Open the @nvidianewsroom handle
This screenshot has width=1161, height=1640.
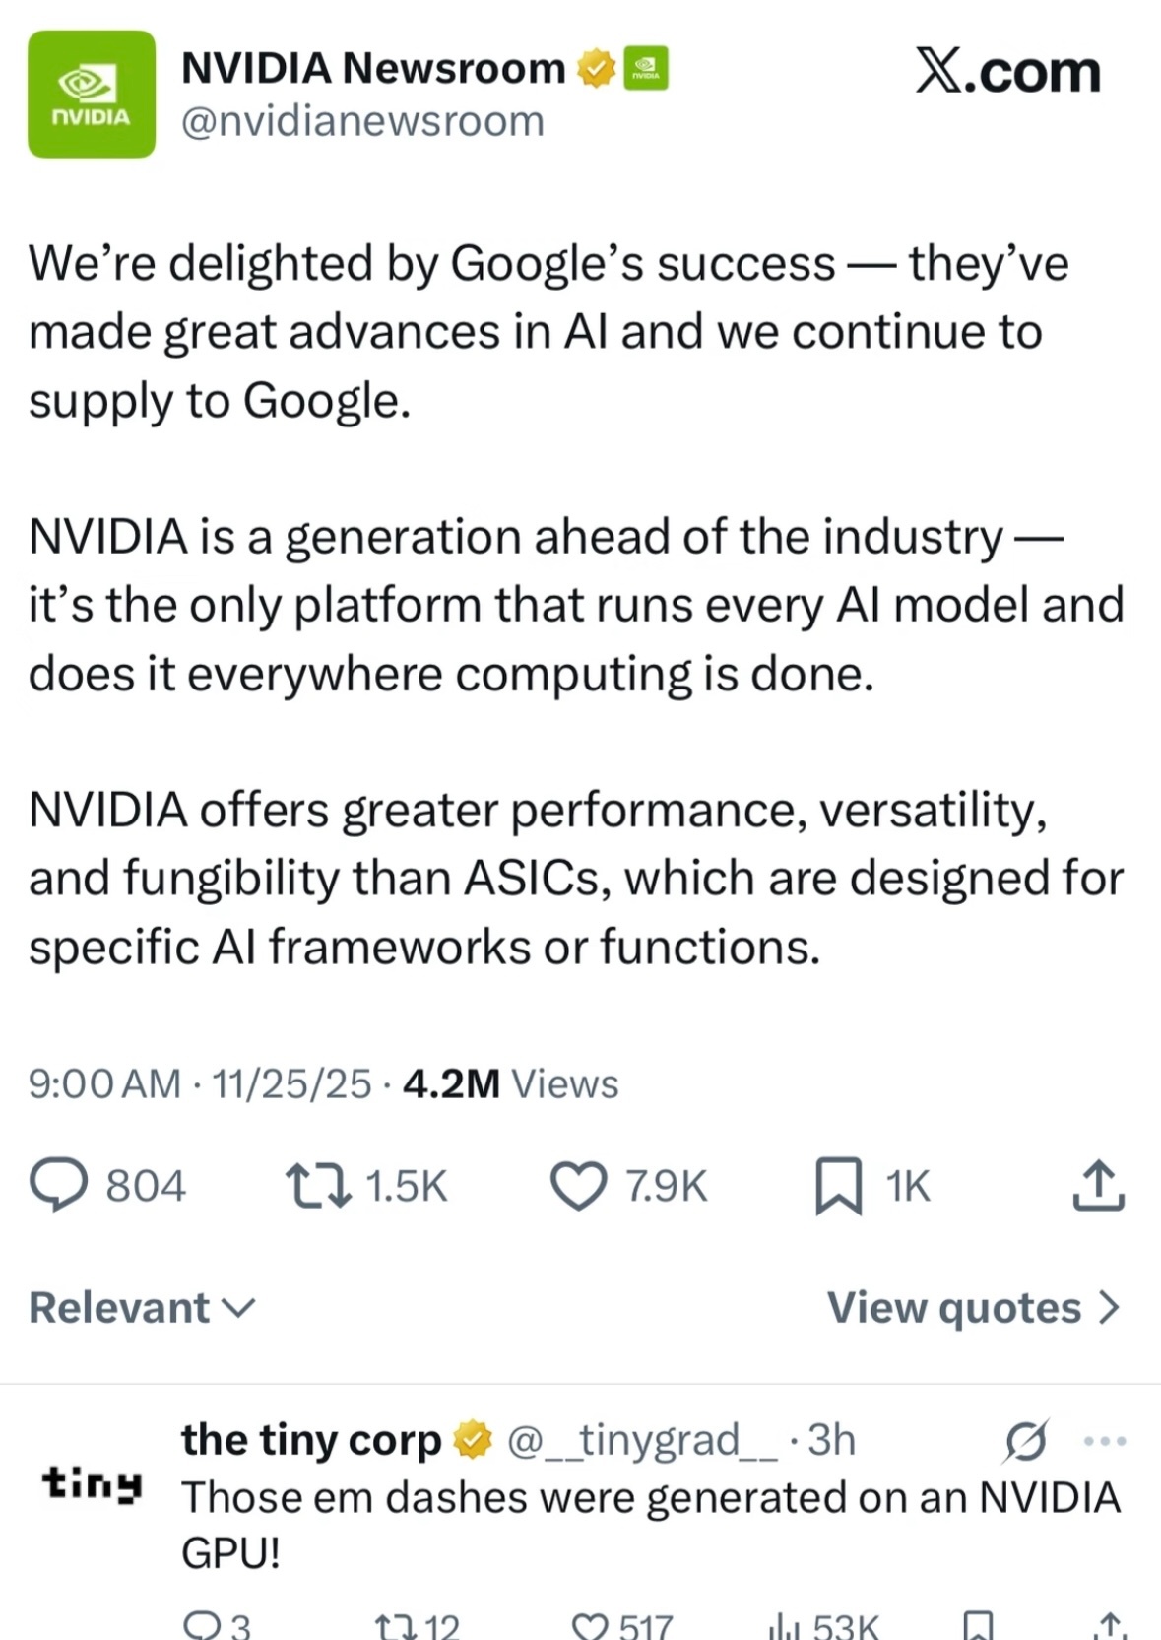tap(362, 122)
